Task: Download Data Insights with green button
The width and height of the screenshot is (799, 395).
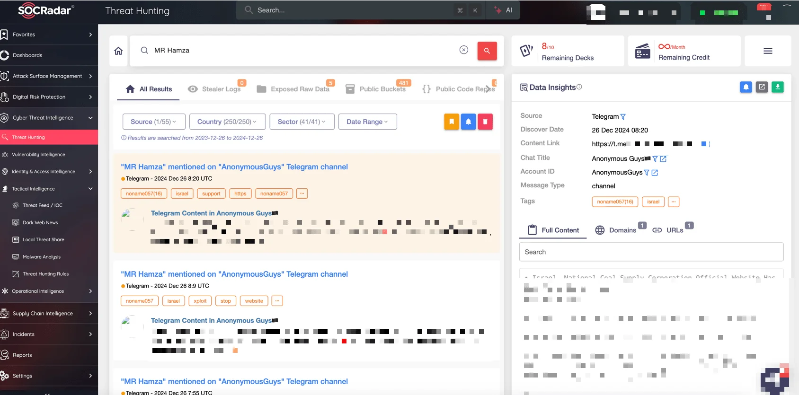Action: [778, 87]
